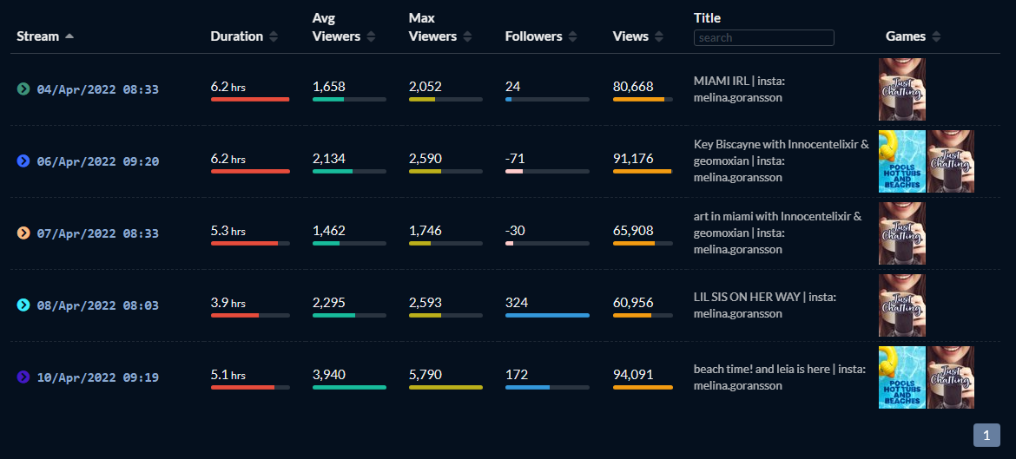Click the 2,052 max viewers value
This screenshot has width=1016, height=459.
click(426, 86)
